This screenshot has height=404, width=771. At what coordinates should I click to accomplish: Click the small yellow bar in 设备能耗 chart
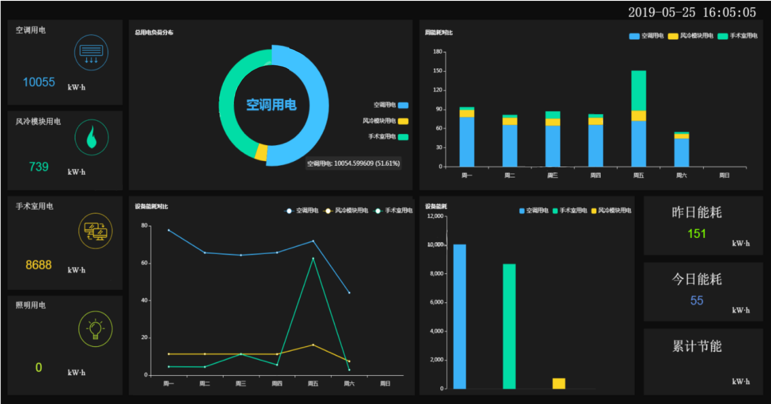558,383
